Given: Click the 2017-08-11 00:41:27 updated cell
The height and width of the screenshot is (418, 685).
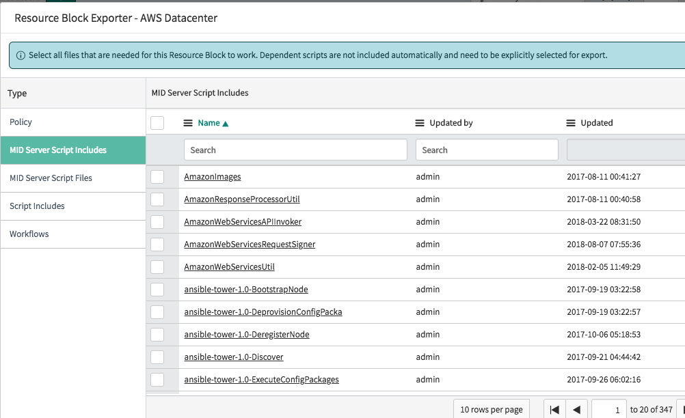Looking at the screenshot, I should point(604,177).
